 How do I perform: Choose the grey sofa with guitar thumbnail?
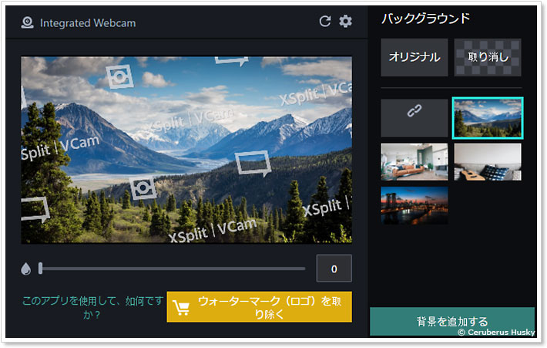(488, 162)
